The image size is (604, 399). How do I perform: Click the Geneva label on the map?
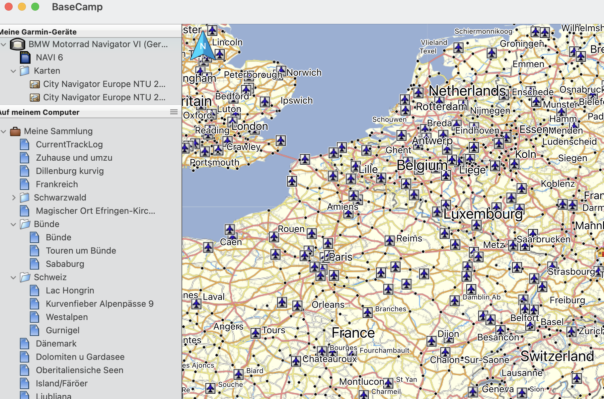pyautogui.click(x=498, y=389)
